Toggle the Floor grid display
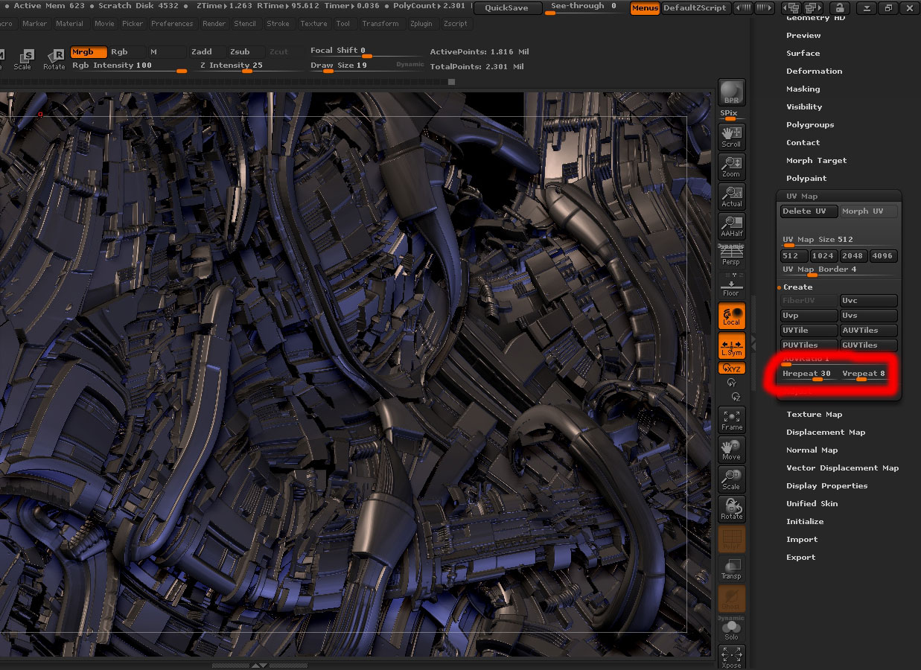This screenshot has height=670, width=921. pos(731,287)
